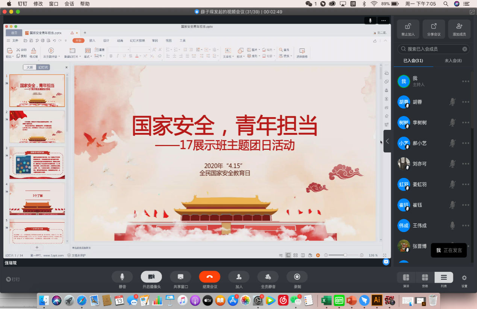Click the microphone icon for 李树树
This screenshot has height=309, width=477.
[453, 122]
